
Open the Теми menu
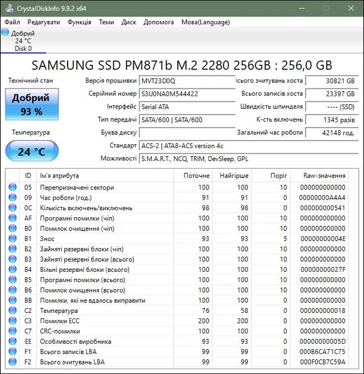coord(106,22)
